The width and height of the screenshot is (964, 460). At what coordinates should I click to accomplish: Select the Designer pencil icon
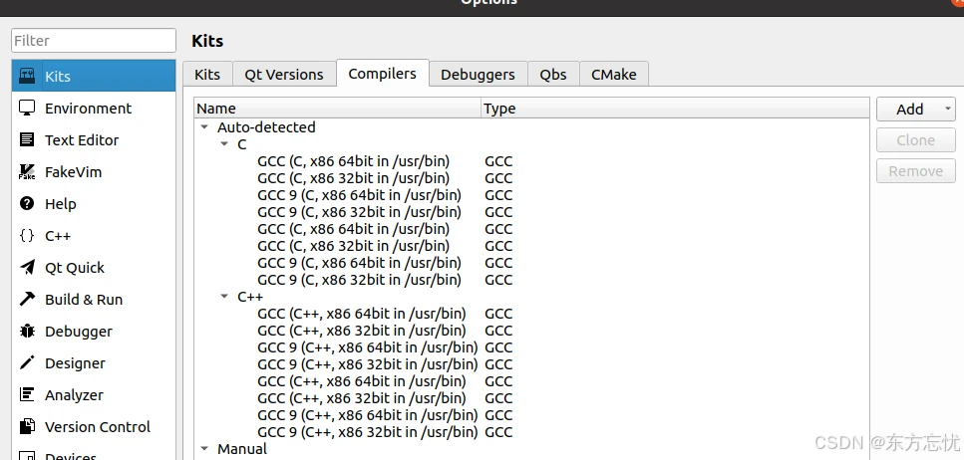(x=27, y=363)
